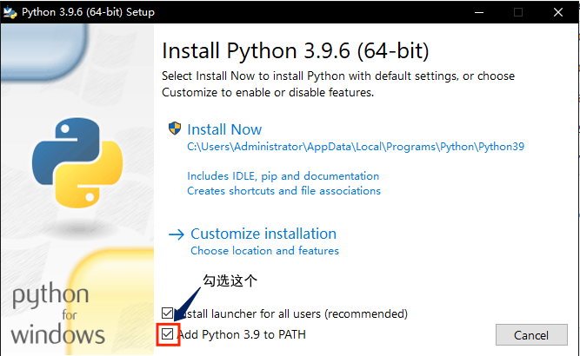580x356 pixels.
Task: Open Customize installation options
Action: tap(263, 234)
